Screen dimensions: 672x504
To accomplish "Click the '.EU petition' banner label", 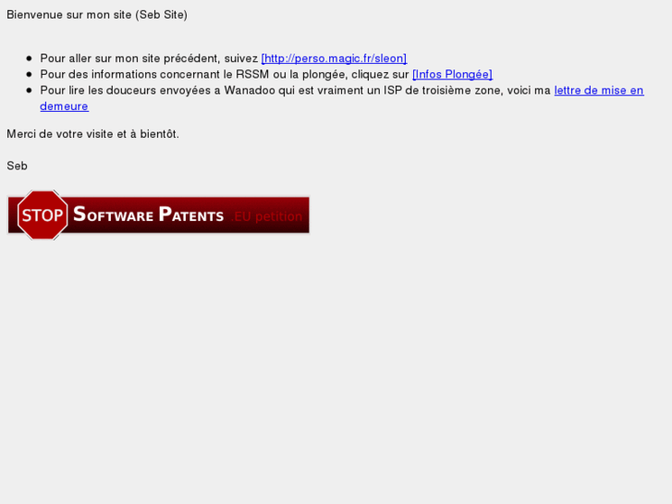I will point(266,216).
